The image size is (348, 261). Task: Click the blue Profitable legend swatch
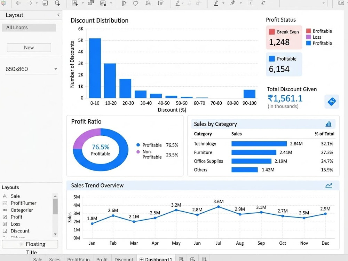(x=308, y=43)
